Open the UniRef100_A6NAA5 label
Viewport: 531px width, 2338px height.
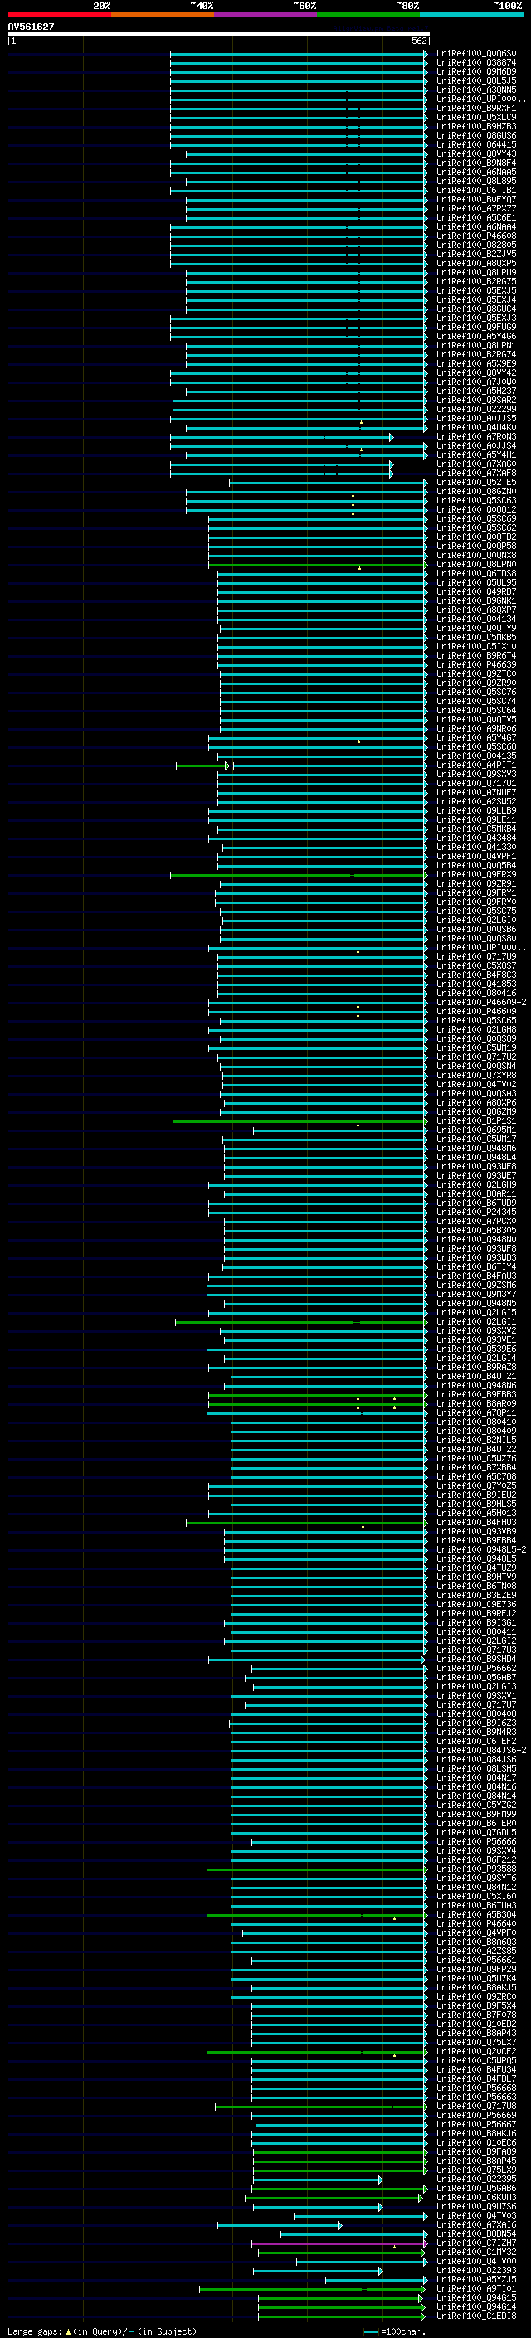(475, 173)
